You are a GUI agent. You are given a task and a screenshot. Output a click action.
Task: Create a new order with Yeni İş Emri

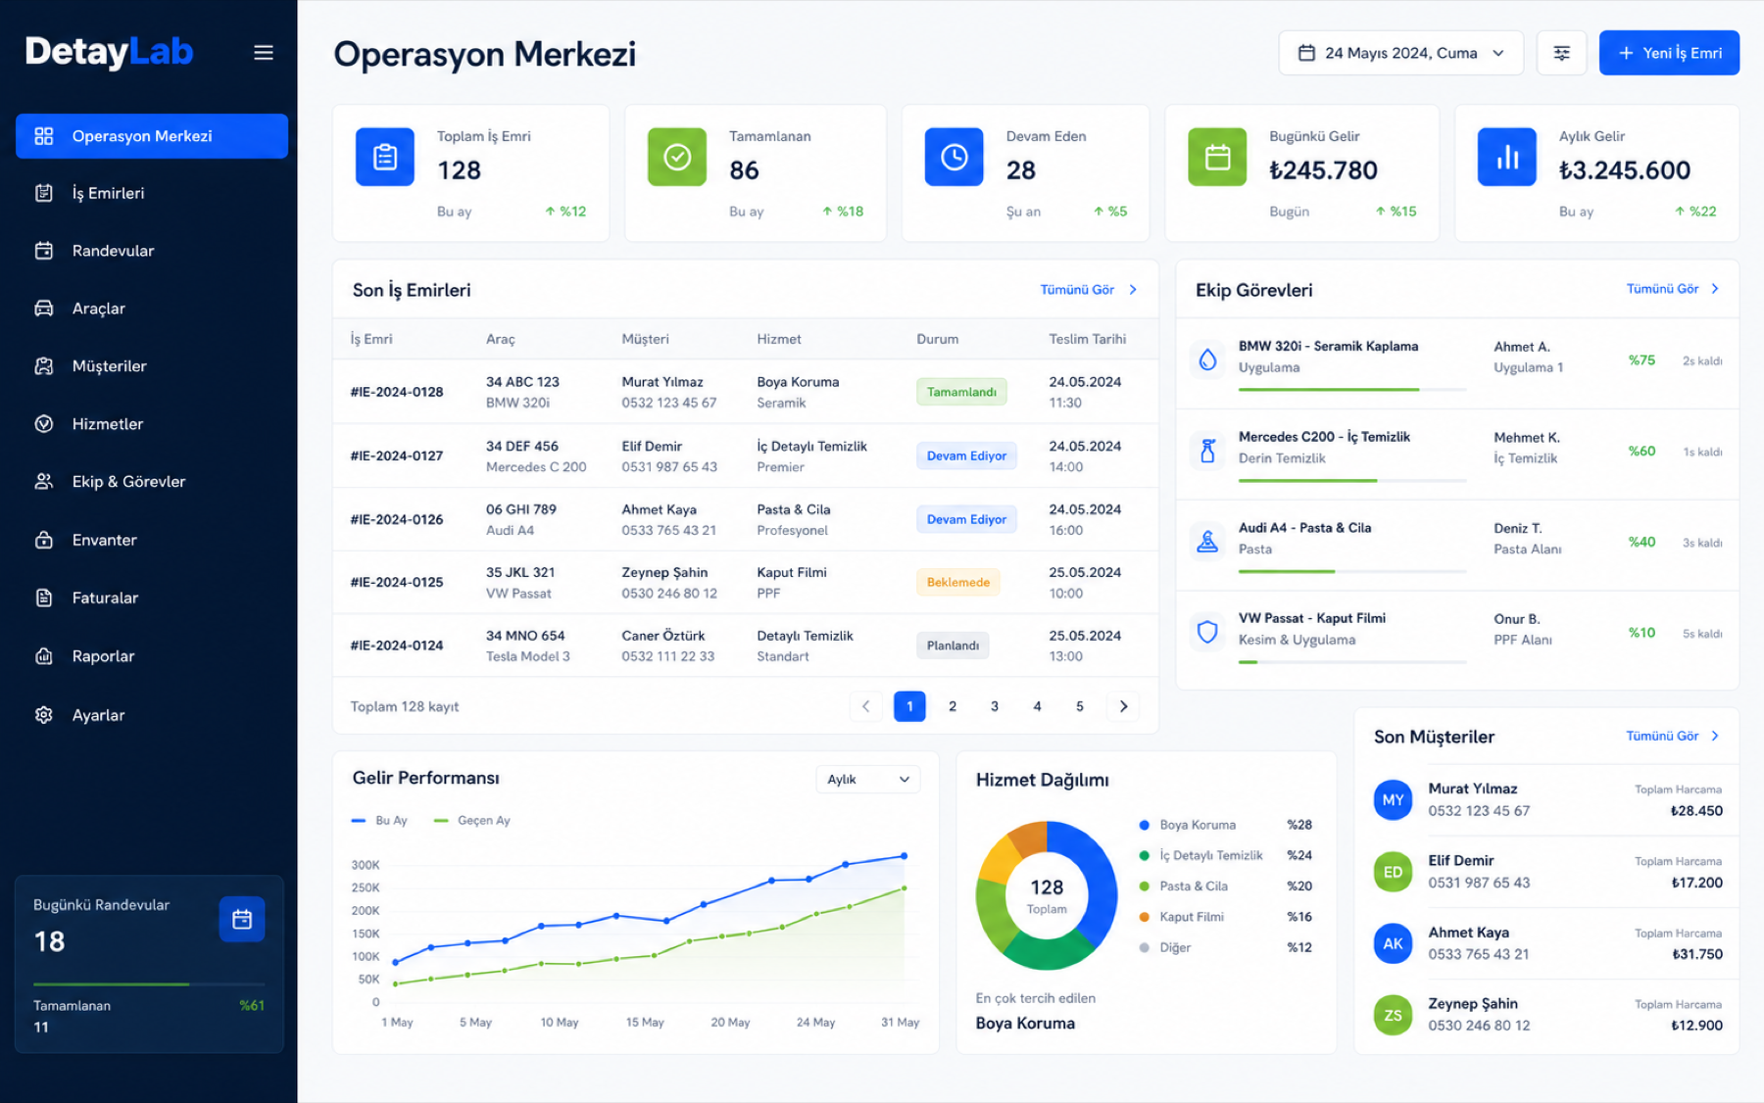(1669, 53)
